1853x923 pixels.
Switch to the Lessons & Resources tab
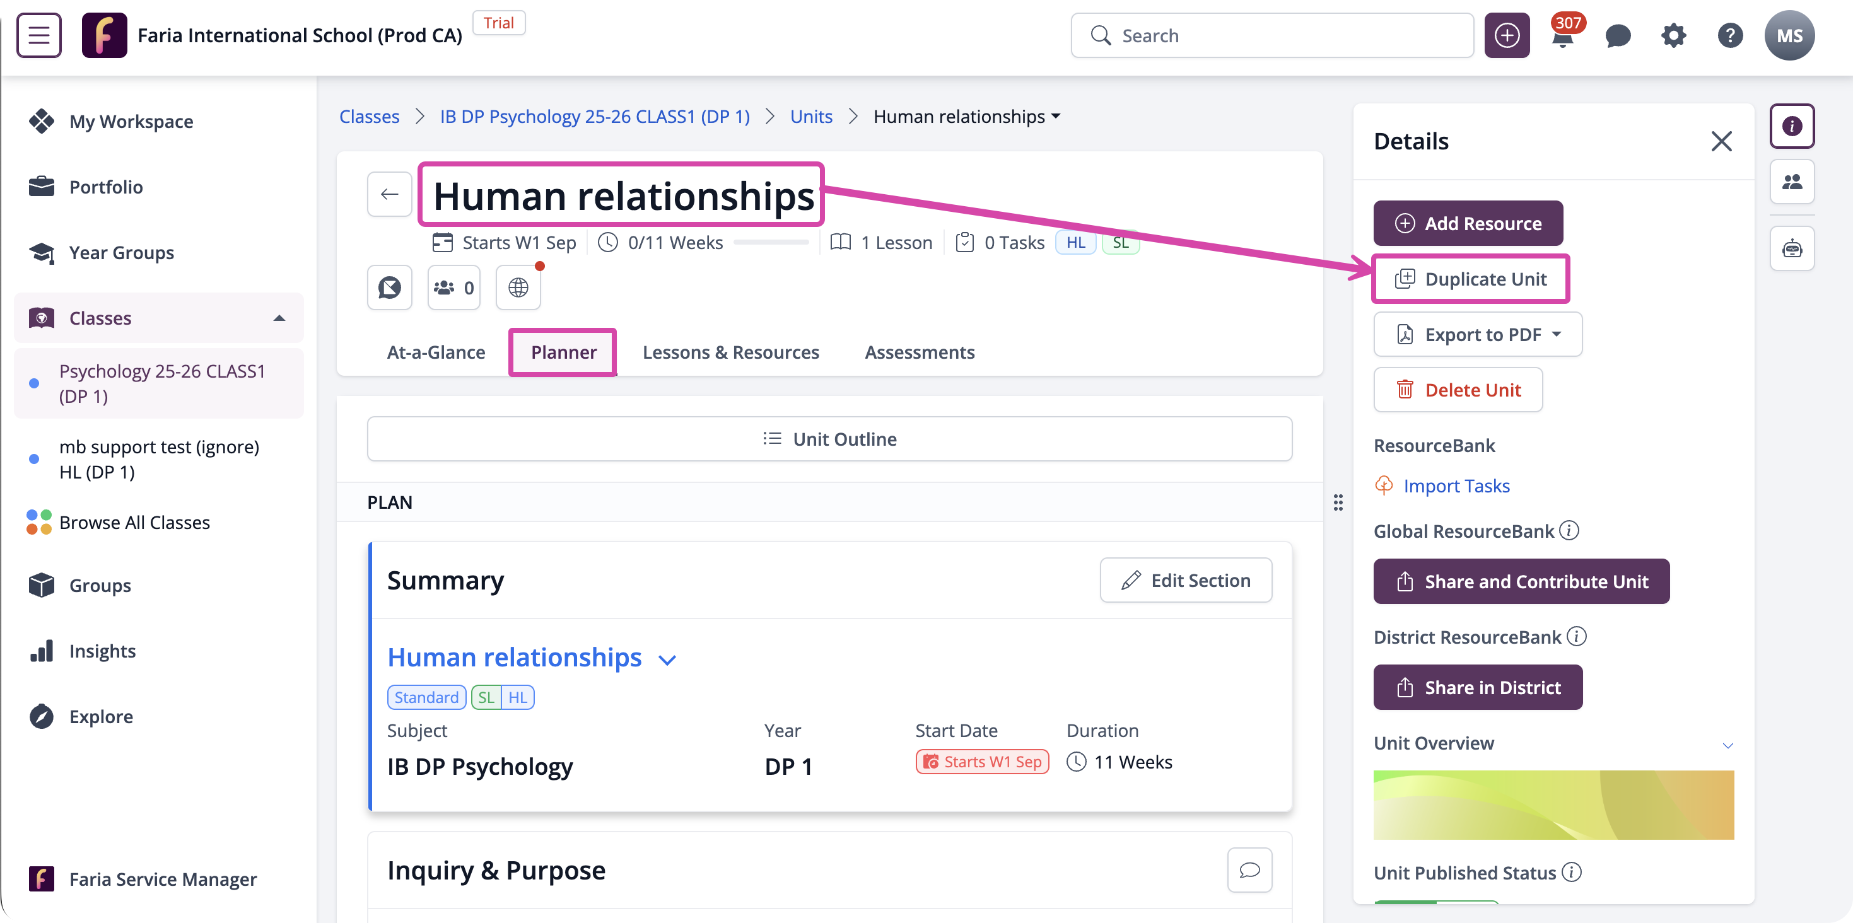pyautogui.click(x=730, y=352)
